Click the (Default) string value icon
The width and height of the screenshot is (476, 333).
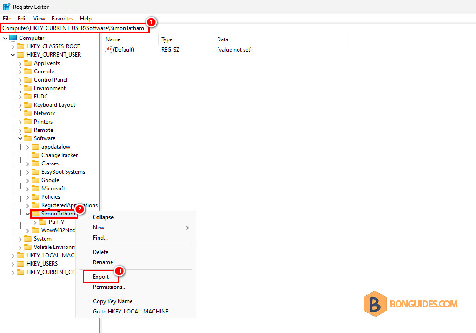(x=108, y=49)
